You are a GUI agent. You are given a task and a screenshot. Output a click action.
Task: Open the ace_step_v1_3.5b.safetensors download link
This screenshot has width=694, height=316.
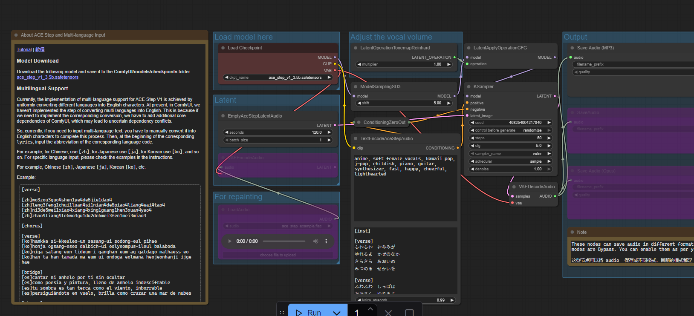pyautogui.click(x=48, y=77)
